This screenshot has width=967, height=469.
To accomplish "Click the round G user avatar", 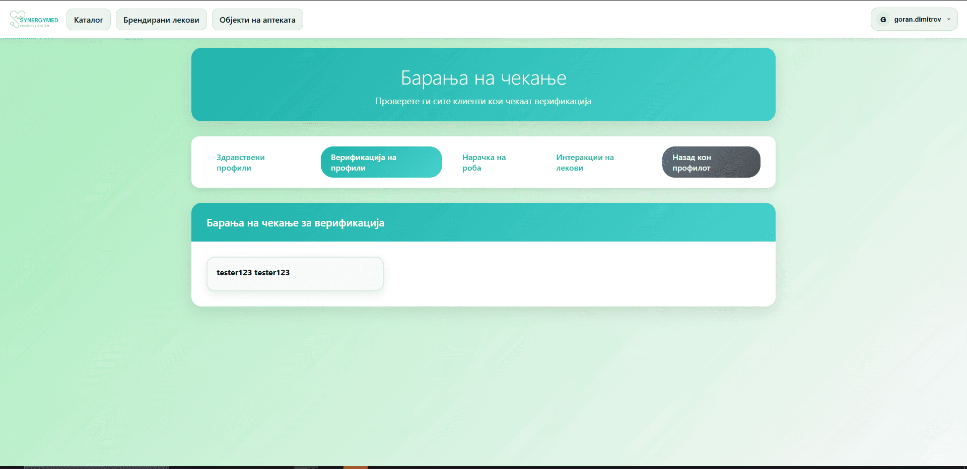I will click(x=883, y=20).
